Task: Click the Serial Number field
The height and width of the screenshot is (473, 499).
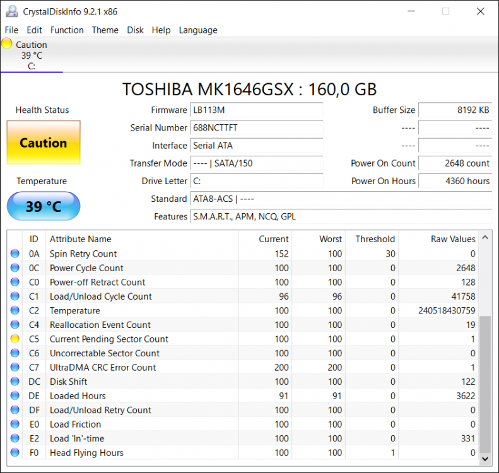Action: pos(256,128)
